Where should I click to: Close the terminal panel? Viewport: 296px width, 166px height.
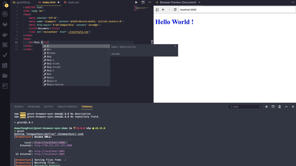point(293,107)
